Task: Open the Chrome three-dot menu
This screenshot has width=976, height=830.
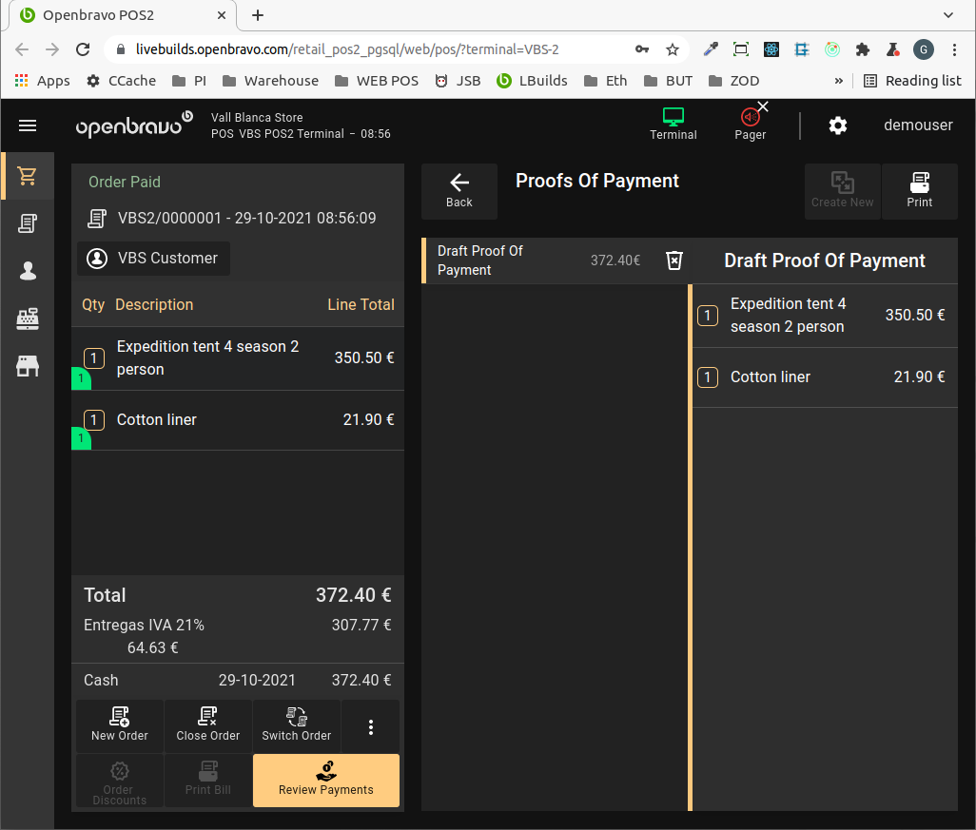Action: tap(954, 49)
